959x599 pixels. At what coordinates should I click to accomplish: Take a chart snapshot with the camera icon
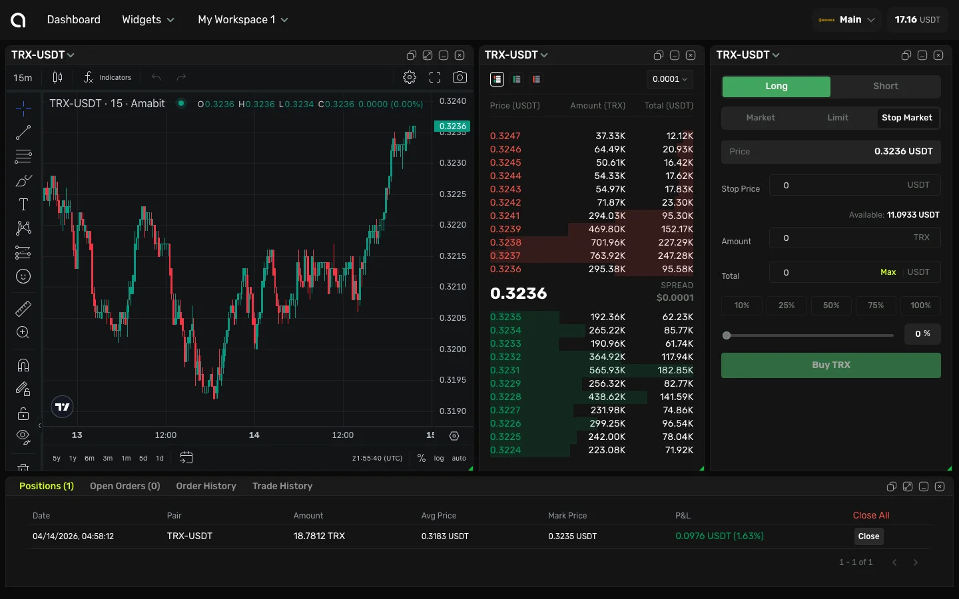(x=460, y=77)
